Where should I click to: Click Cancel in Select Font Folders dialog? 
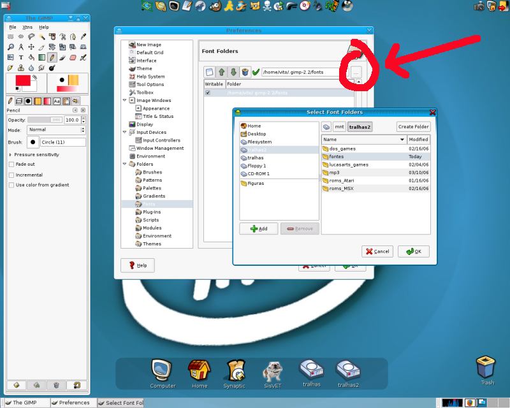tap(377, 252)
